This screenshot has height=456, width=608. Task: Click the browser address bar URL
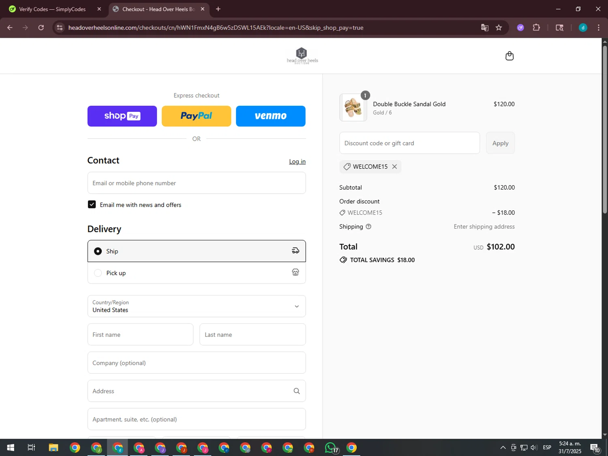[216, 28]
